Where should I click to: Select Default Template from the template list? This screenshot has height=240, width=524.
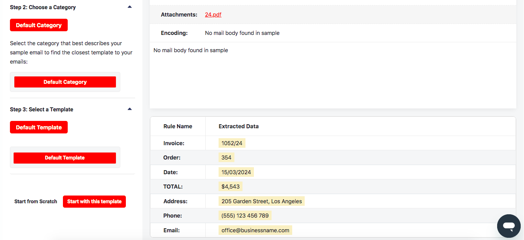[x=65, y=158]
